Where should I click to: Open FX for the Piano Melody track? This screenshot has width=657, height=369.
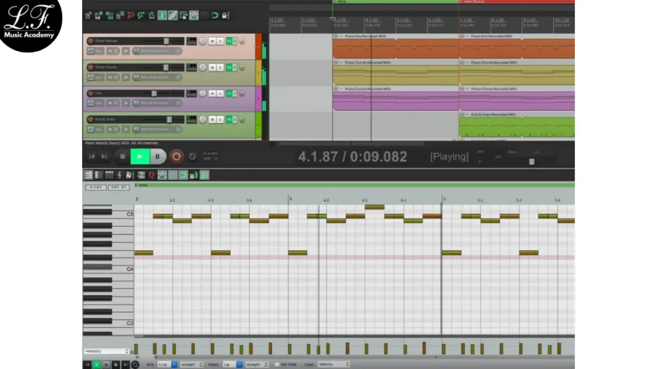coord(229,41)
